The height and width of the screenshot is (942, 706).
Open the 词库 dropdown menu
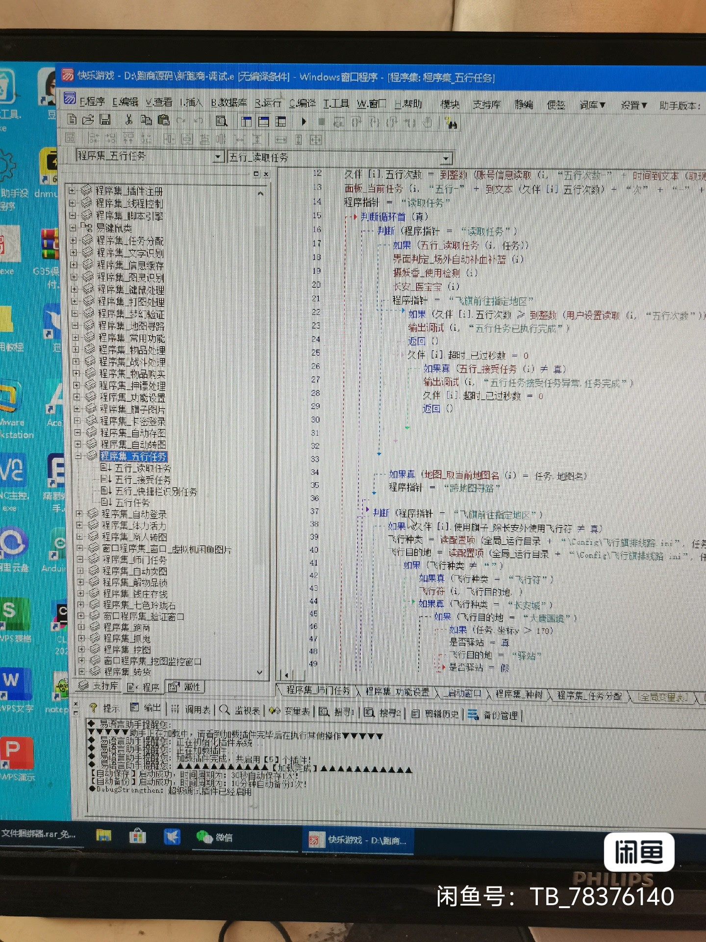[592, 105]
